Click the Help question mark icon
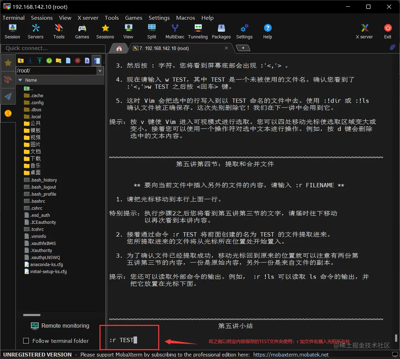Screen dimensions: 400x359 click(x=267, y=31)
